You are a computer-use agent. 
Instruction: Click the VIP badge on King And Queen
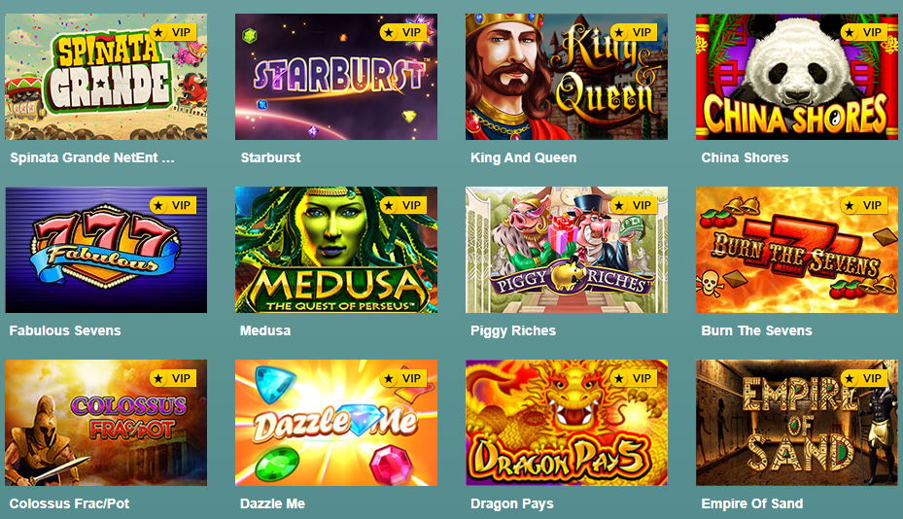pos(634,32)
